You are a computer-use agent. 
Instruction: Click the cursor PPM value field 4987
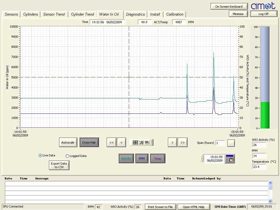[179, 22]
